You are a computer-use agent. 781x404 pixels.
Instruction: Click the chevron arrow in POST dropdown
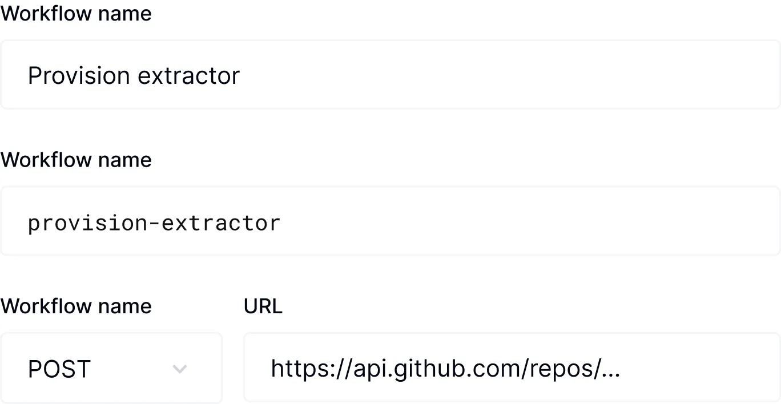(x=180, y=369)
